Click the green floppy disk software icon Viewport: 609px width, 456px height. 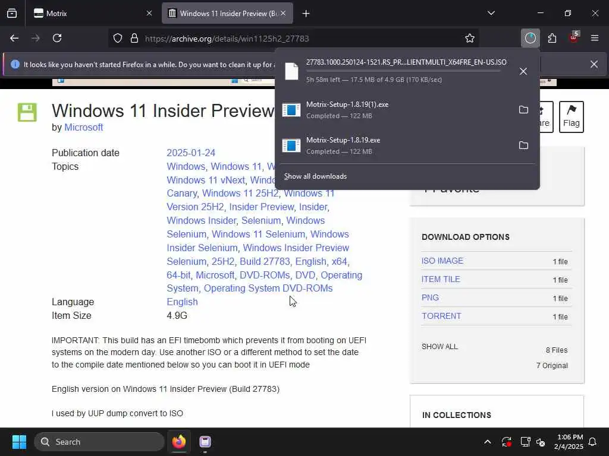[27, 112]
